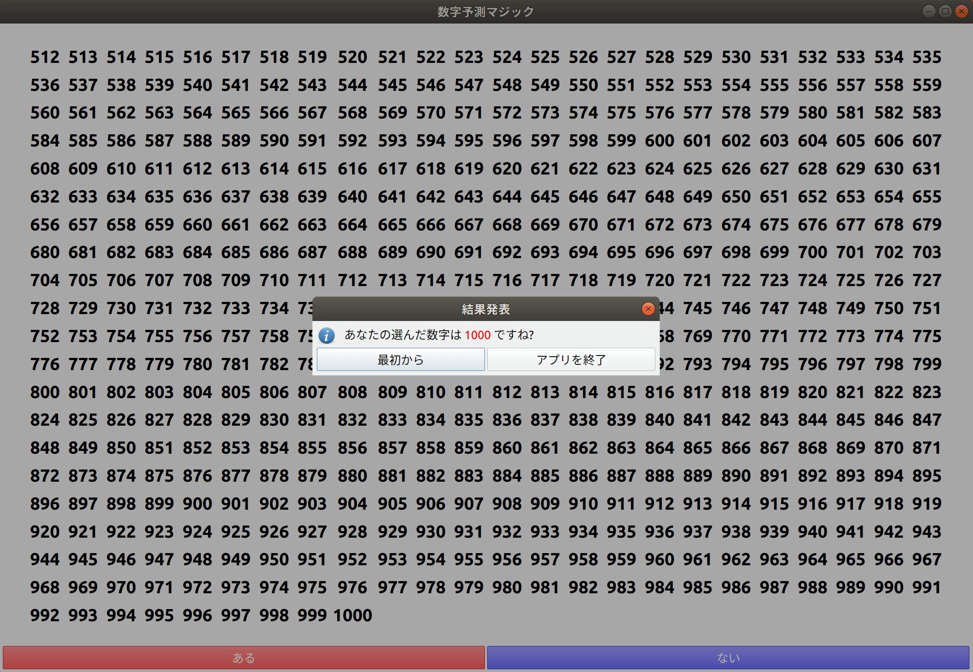Image resolution: width=973 pixels, height=672 pixels.
Task: Click the number 512 in the grid
Action: [x=45, y=57]
